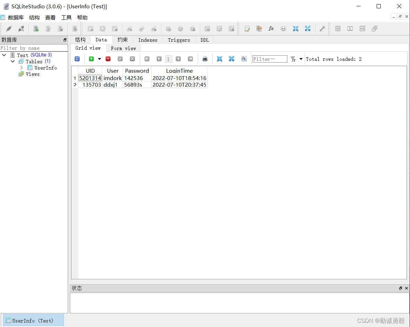Print the table data
410x327 pixels.
[x=205, y=59]
